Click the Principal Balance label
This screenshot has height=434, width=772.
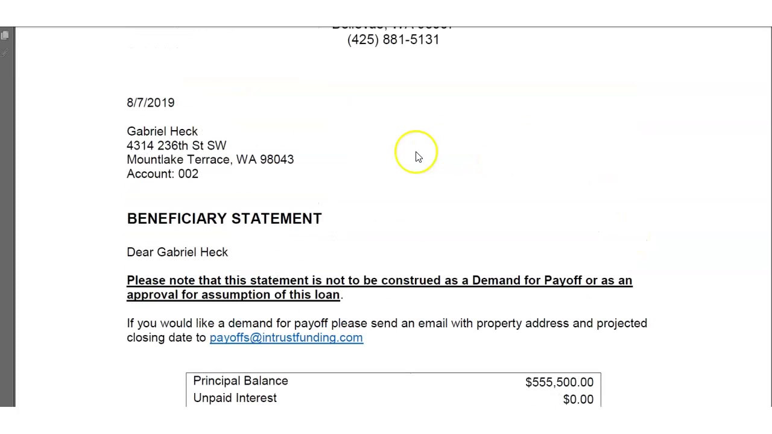coord(241,381)
